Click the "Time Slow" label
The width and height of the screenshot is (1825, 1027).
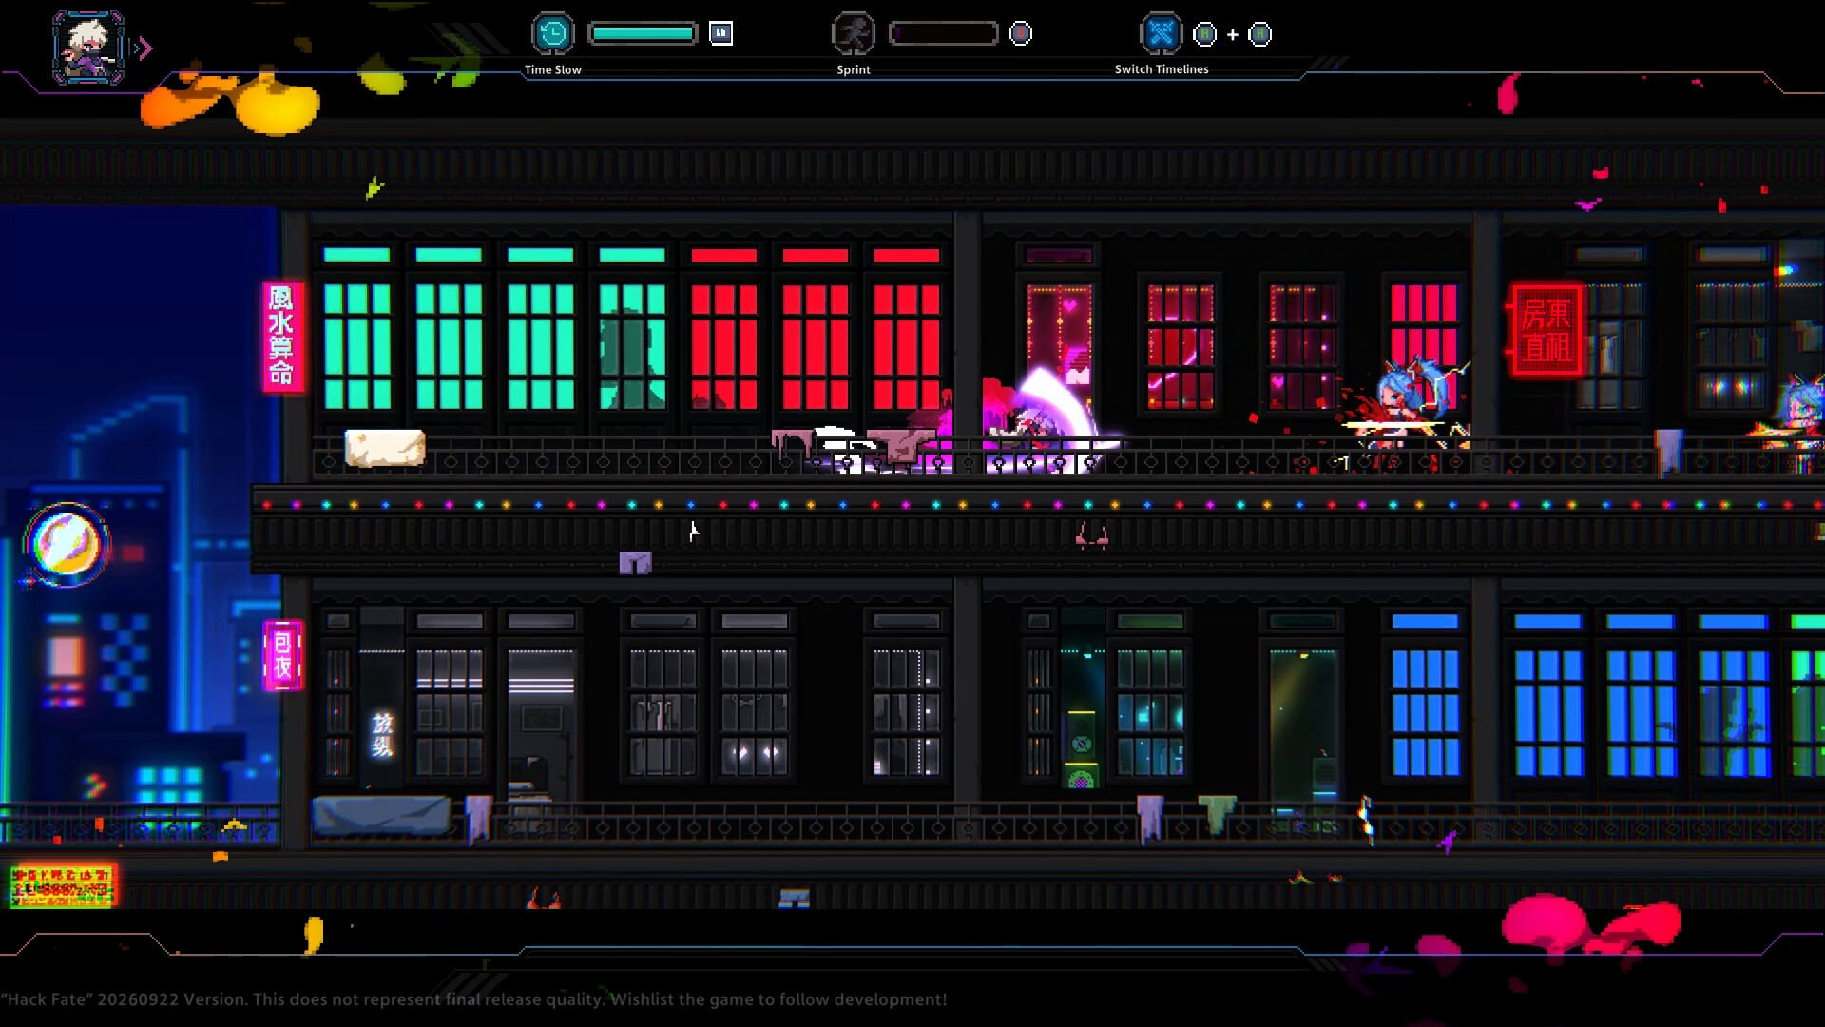[x=552, y=69]
